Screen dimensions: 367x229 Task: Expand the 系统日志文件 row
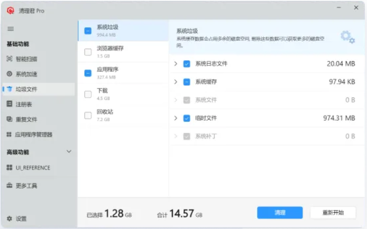pos(176,64)
